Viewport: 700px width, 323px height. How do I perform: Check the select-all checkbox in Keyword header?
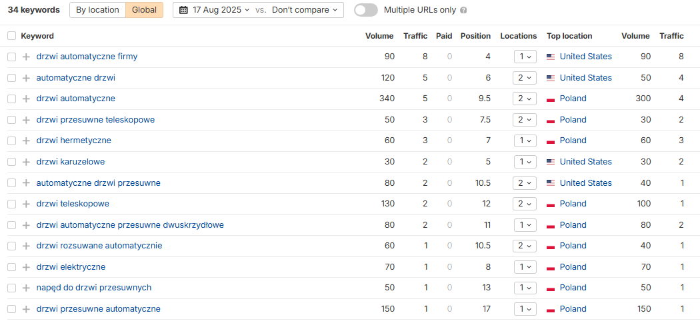(11, 36)
